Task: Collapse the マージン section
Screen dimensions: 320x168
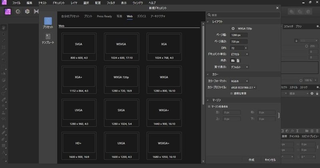Action: 208,100
